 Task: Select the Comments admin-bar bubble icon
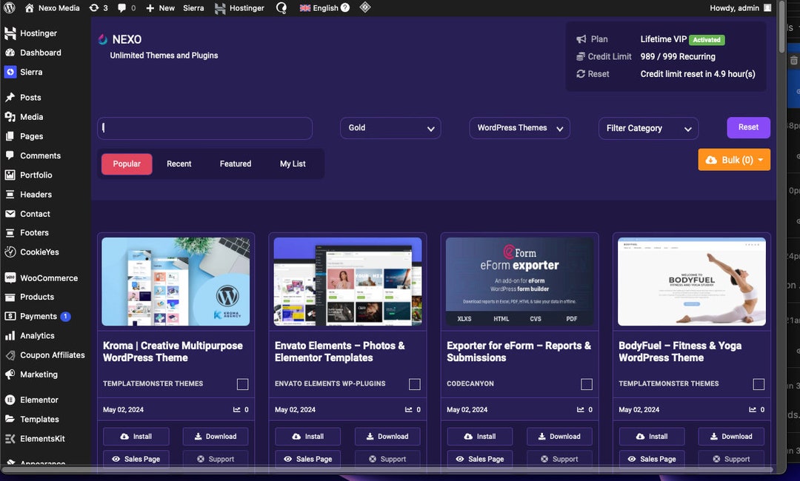point(121,8)
